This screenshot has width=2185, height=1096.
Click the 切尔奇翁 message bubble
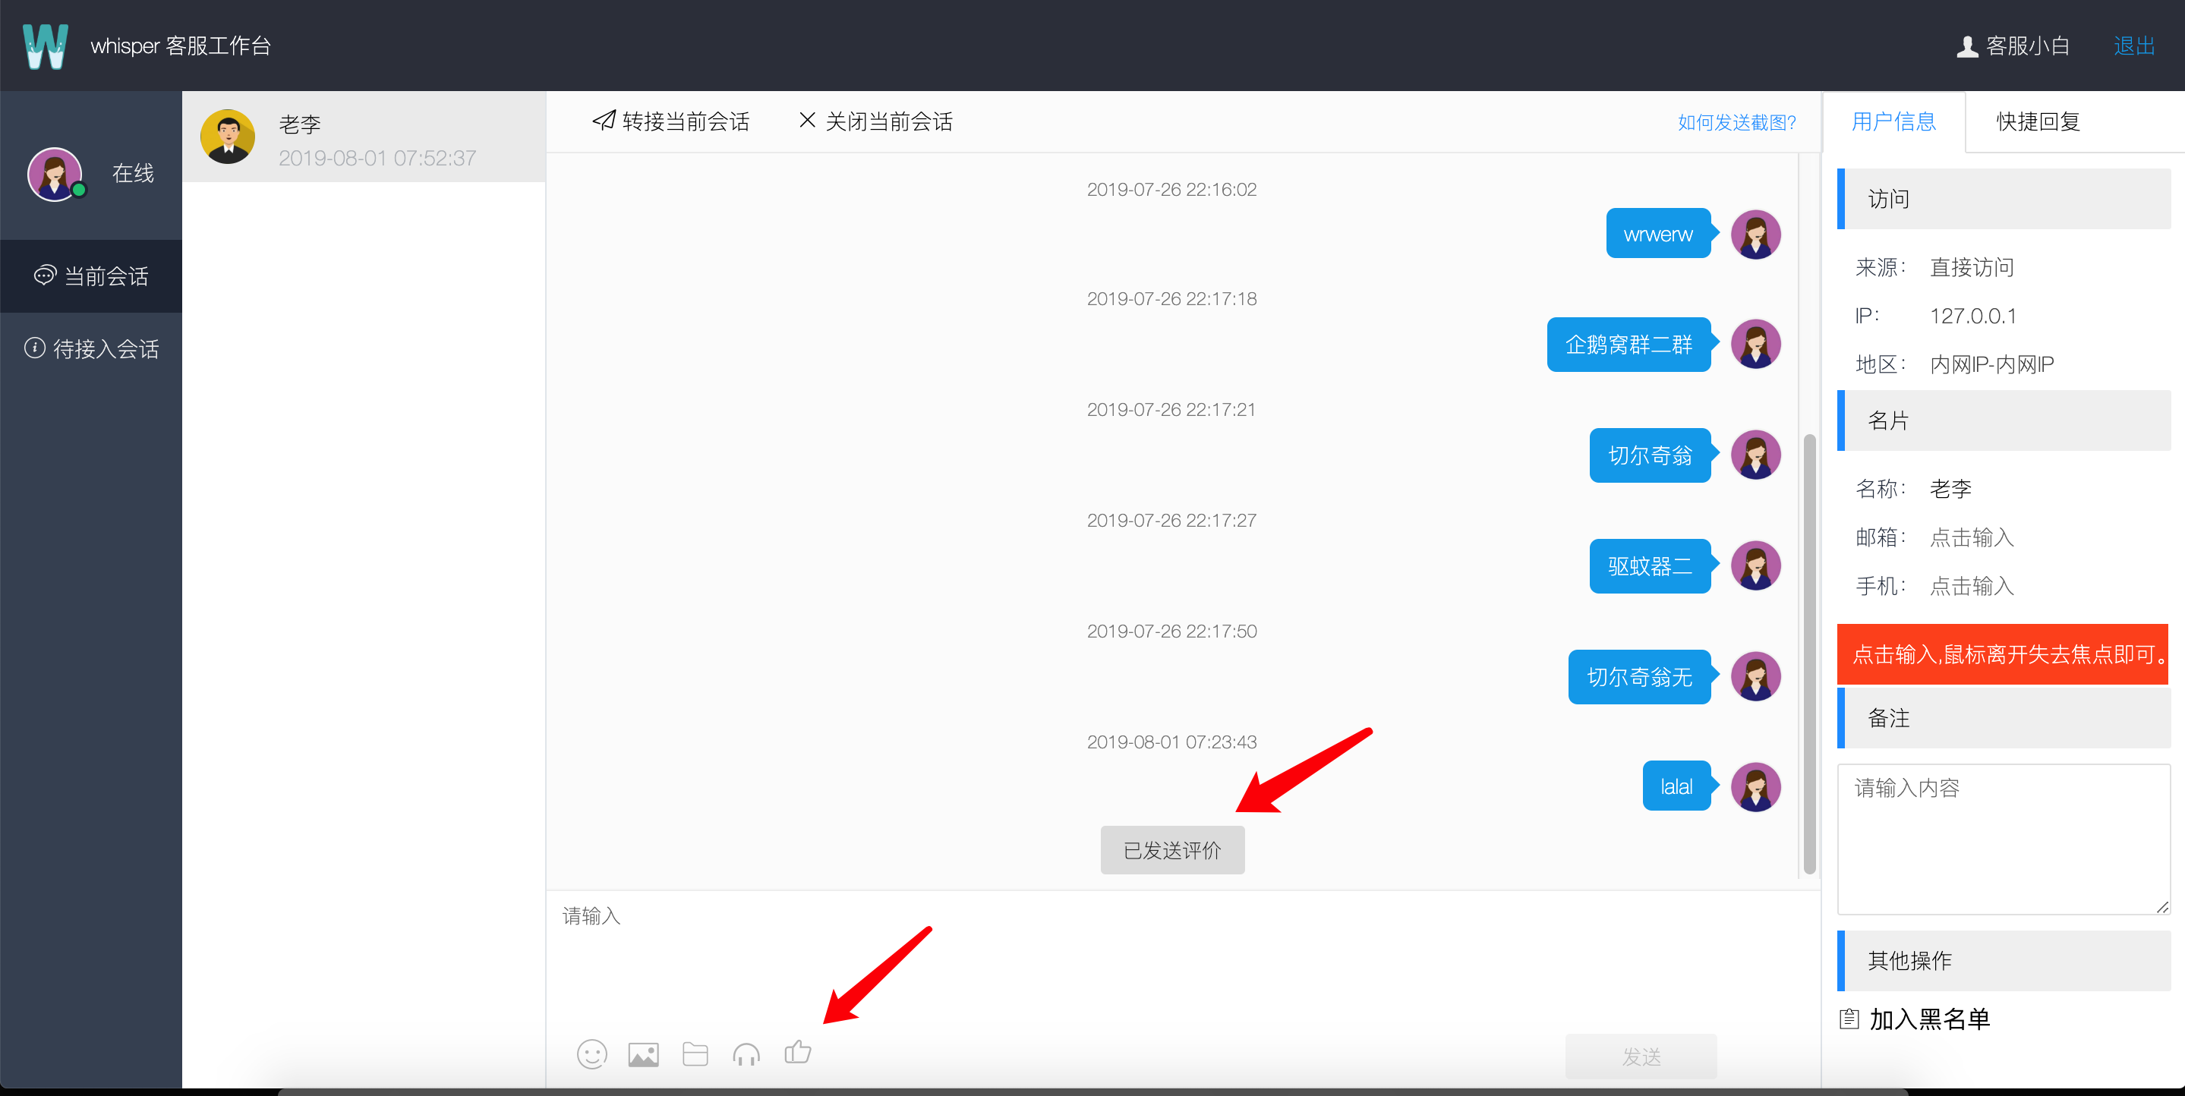[1649, 455]
